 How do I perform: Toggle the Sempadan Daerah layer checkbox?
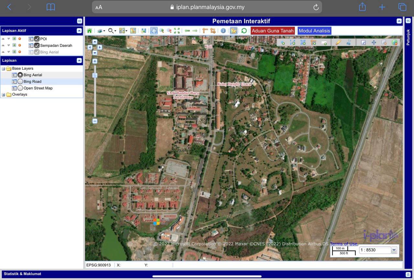coord(37,46)
